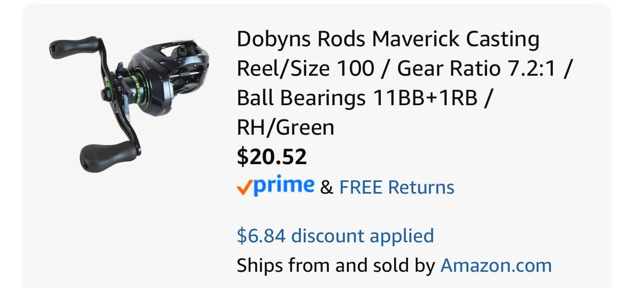Open the FREE Returns link
The image size is (634, 288).
(x=397, y=187)
